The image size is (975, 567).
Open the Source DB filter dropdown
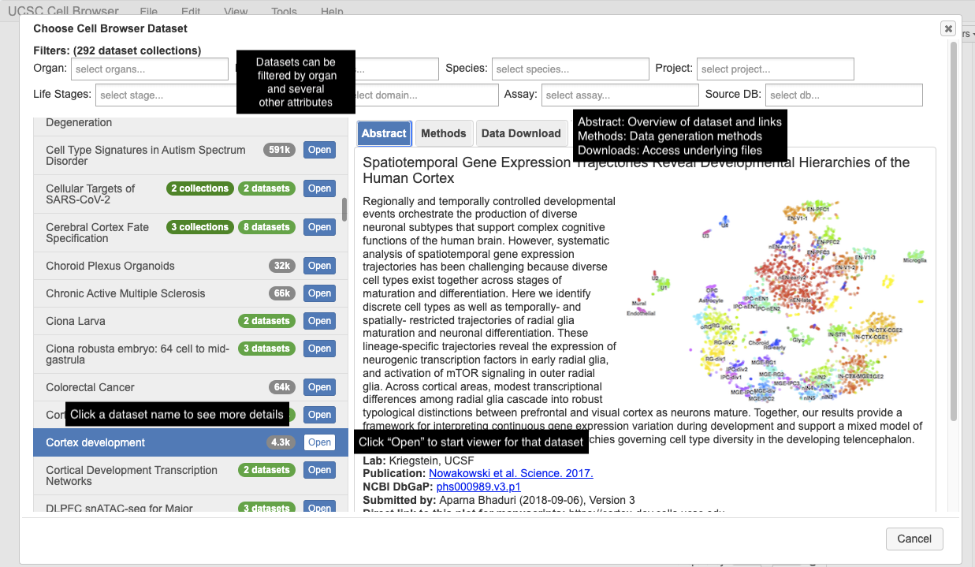point(844,95)
